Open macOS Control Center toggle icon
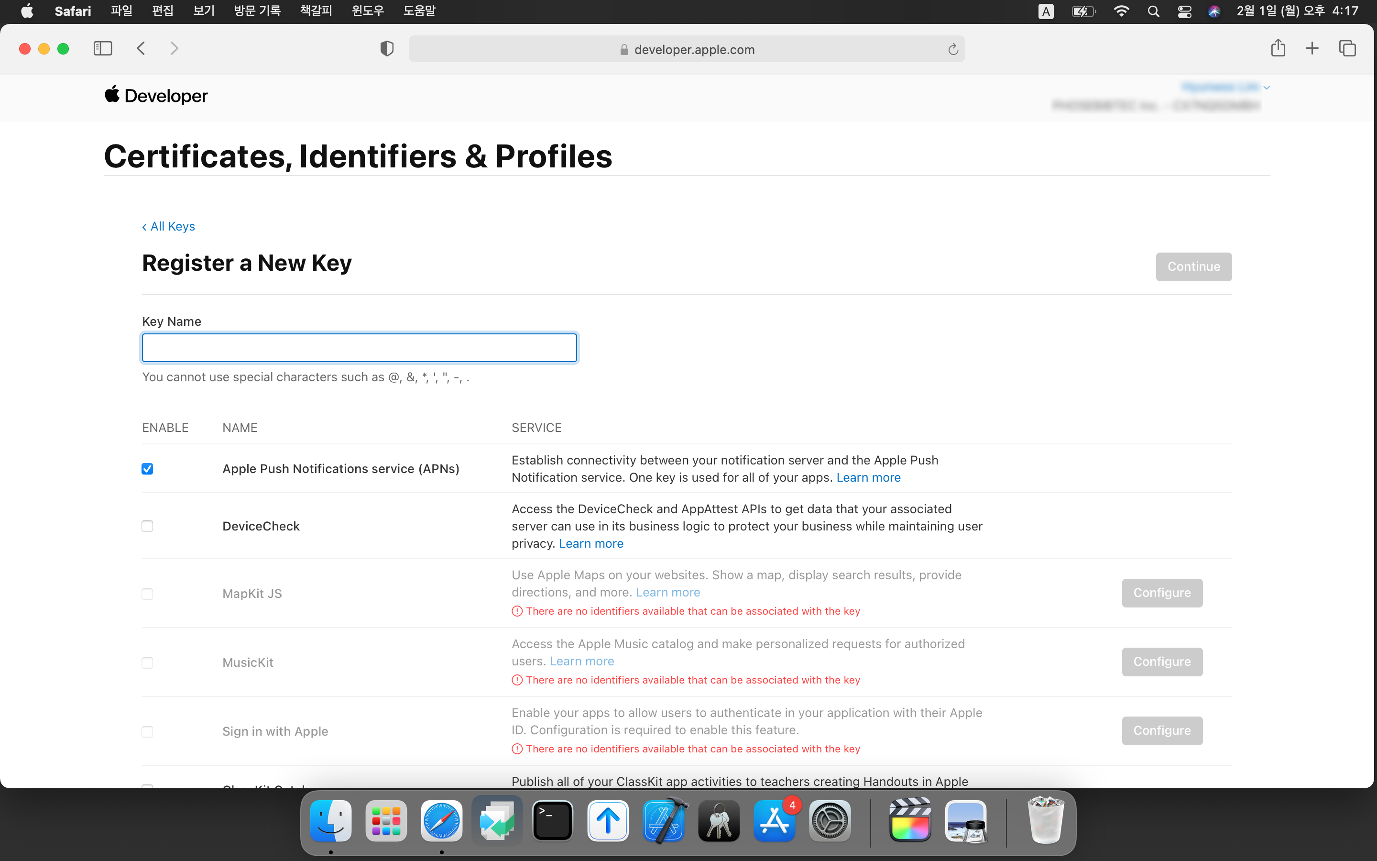Screen dimensions: 1377x861 click(x=1184, y=11)
